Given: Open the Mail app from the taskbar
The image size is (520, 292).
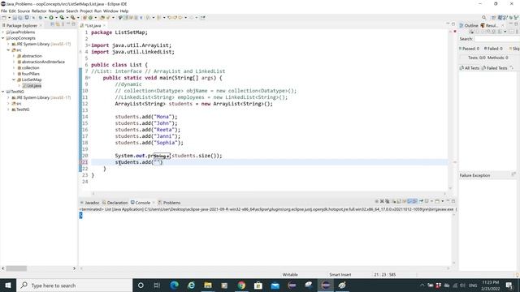Looking at the screenshot, I should tap(275, 285).
